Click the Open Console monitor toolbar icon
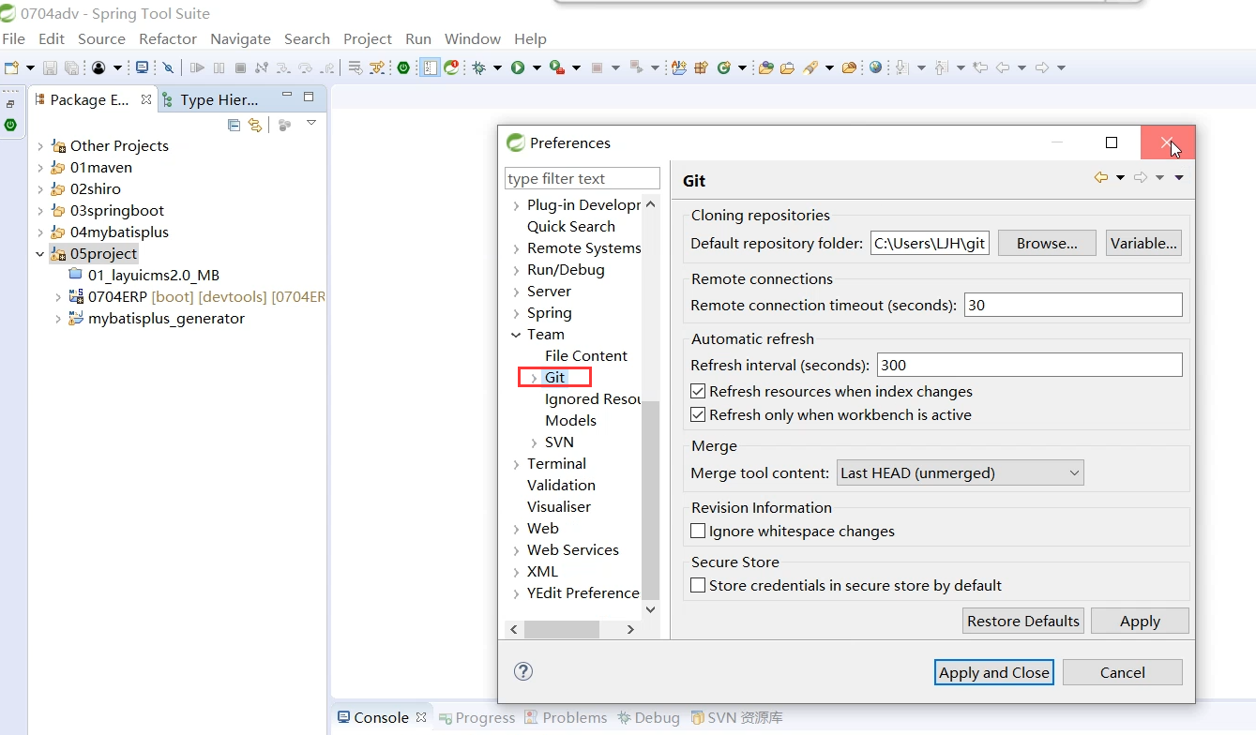The width and height of the screenshot is (1256, 735). click(x=142, y=67)
